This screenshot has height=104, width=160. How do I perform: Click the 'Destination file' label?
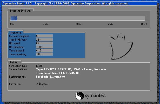(17, 77)
